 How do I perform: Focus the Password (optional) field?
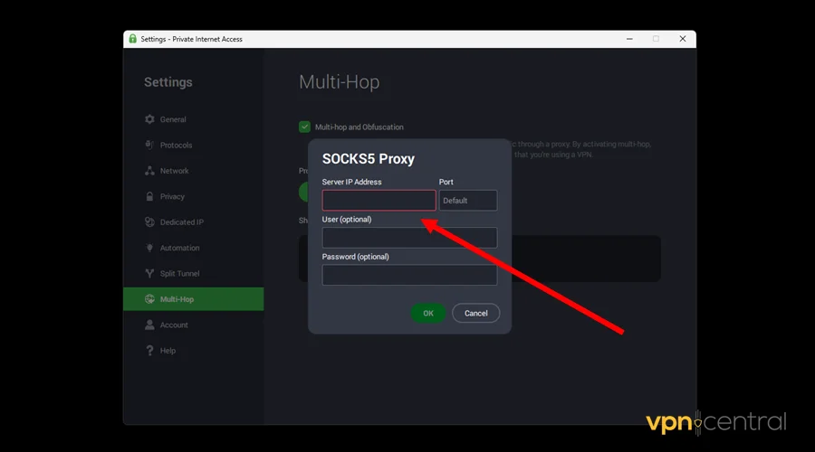[x=409, y=275]
